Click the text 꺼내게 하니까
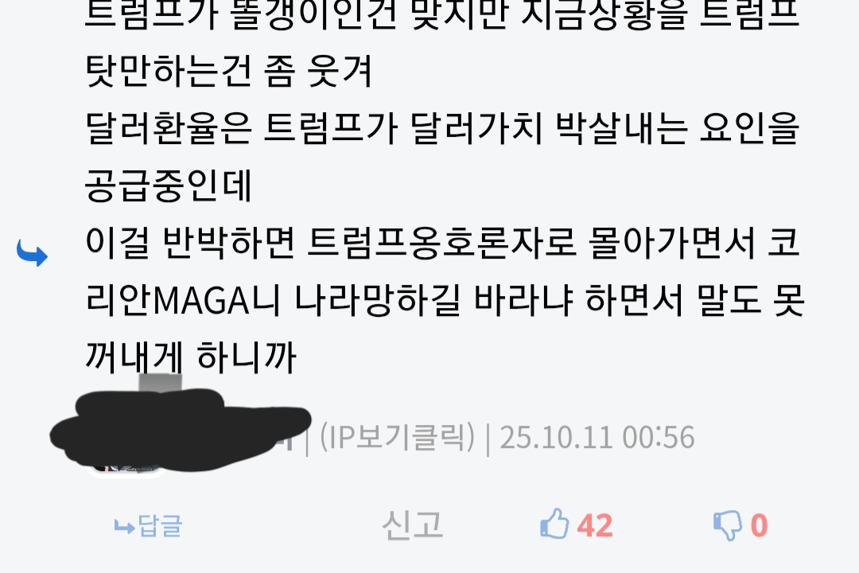 [x=191, y=357]
